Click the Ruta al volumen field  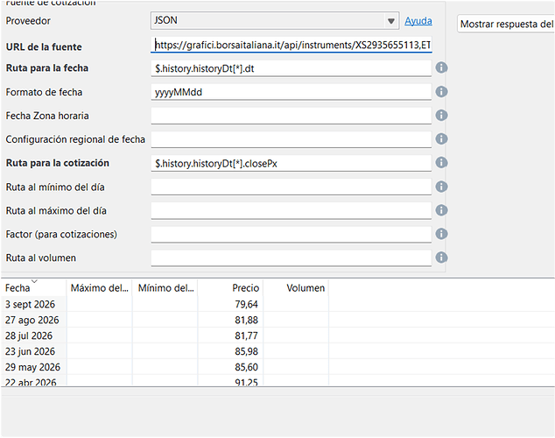point(292,258)
